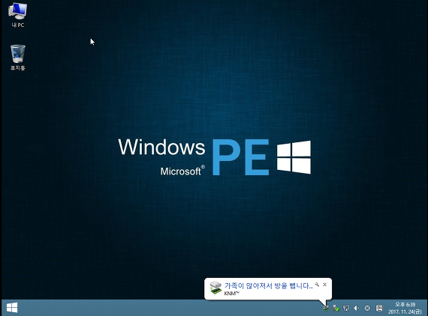
Task: Select the 휴지통 recycle bin icon
Action: (x=18, y=58)
